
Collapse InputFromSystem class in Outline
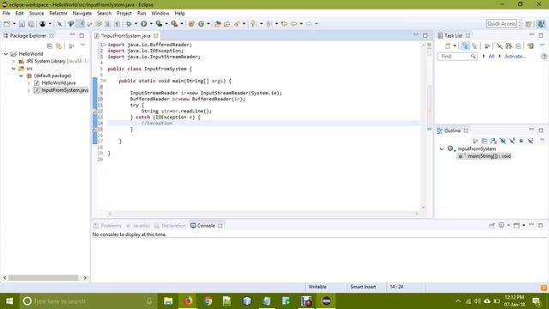click(442, 148)
